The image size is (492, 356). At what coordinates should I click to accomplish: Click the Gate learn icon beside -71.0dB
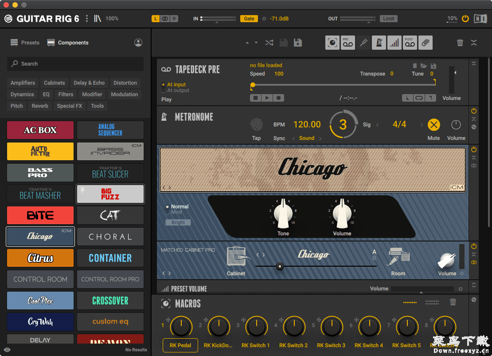pyautogui.click(x=264, y=19)
